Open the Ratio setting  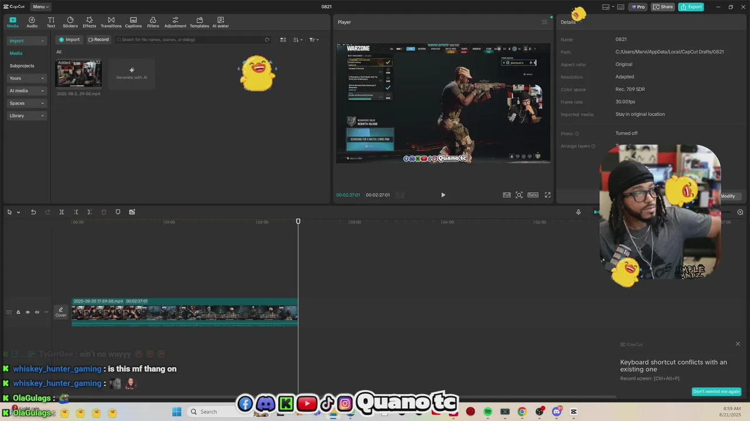click(533, 195)
